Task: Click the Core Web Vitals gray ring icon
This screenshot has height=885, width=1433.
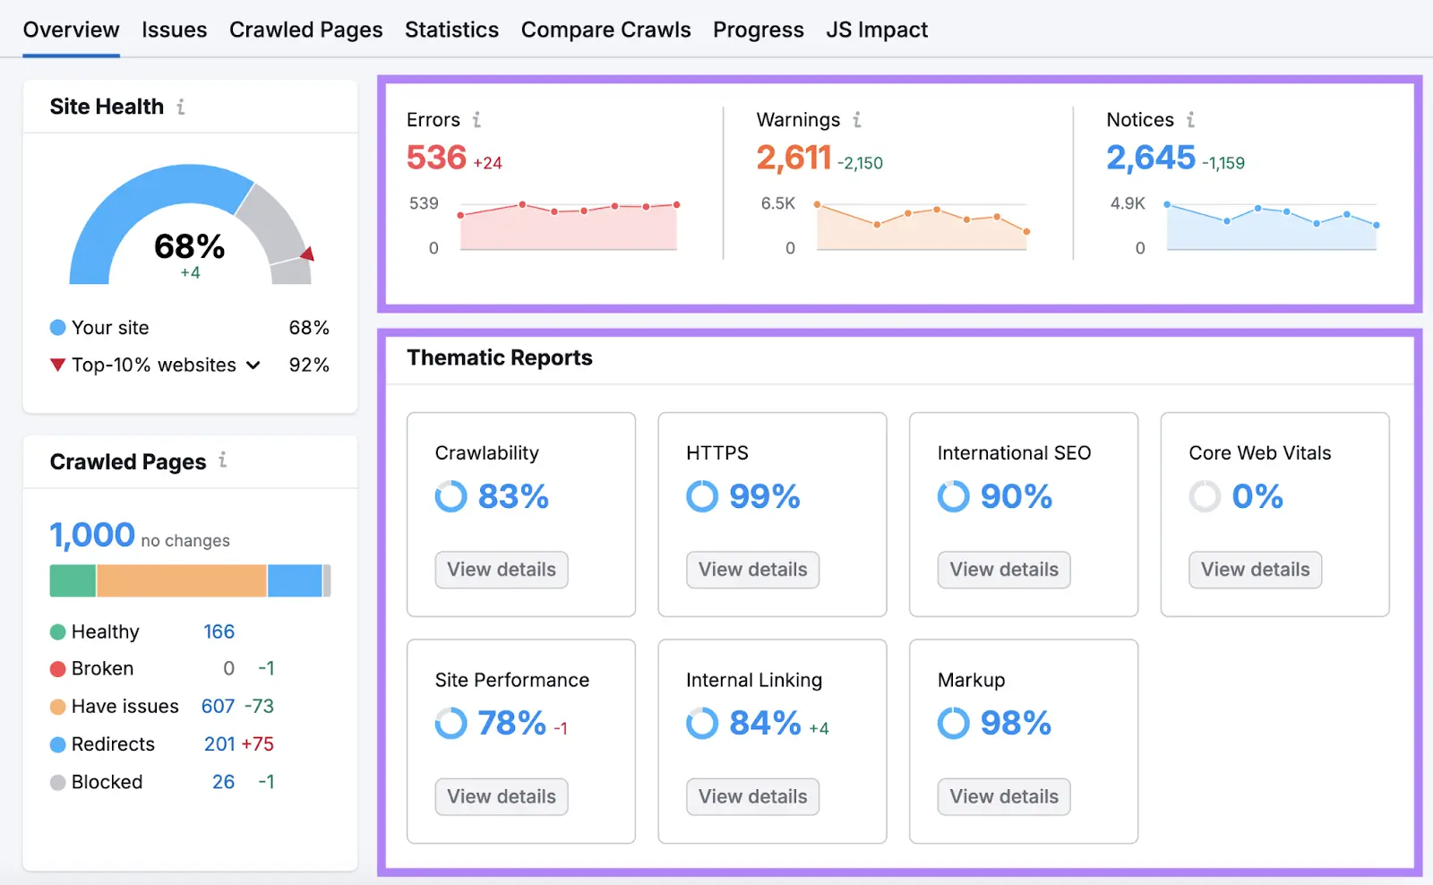Action: click(1204, 496)
